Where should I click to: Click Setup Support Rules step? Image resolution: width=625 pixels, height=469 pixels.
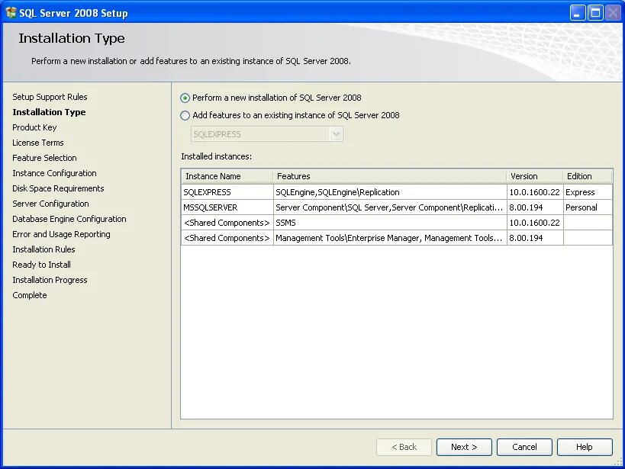[x=50, y=97]
